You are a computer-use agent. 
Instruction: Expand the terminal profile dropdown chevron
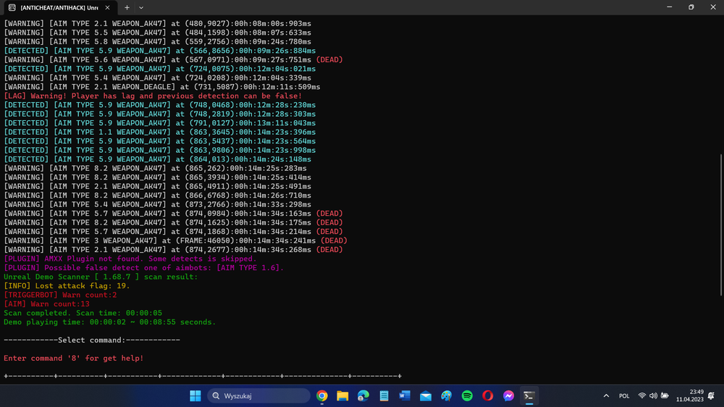pos(141,7)
